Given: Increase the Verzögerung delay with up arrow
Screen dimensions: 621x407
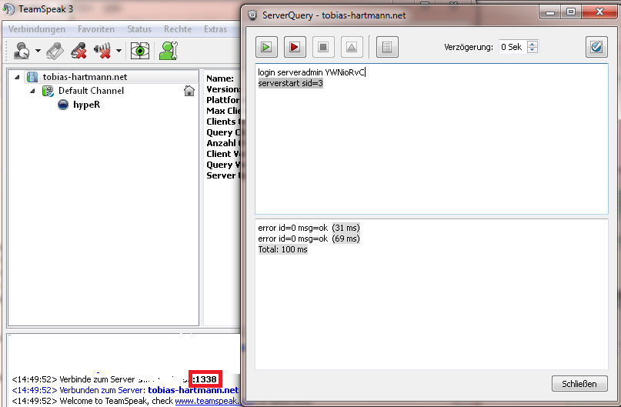Looking at the screenshot, I should click(x=533, y=44).
